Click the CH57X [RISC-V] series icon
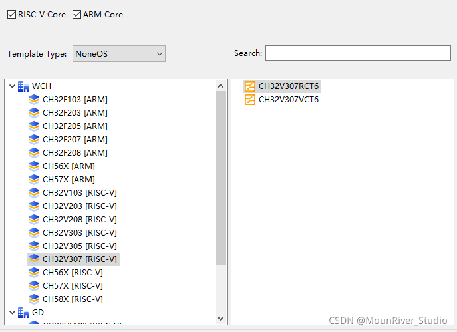This screenshot has width=457, height=332. pyautogui.click(x=34, y=286)
